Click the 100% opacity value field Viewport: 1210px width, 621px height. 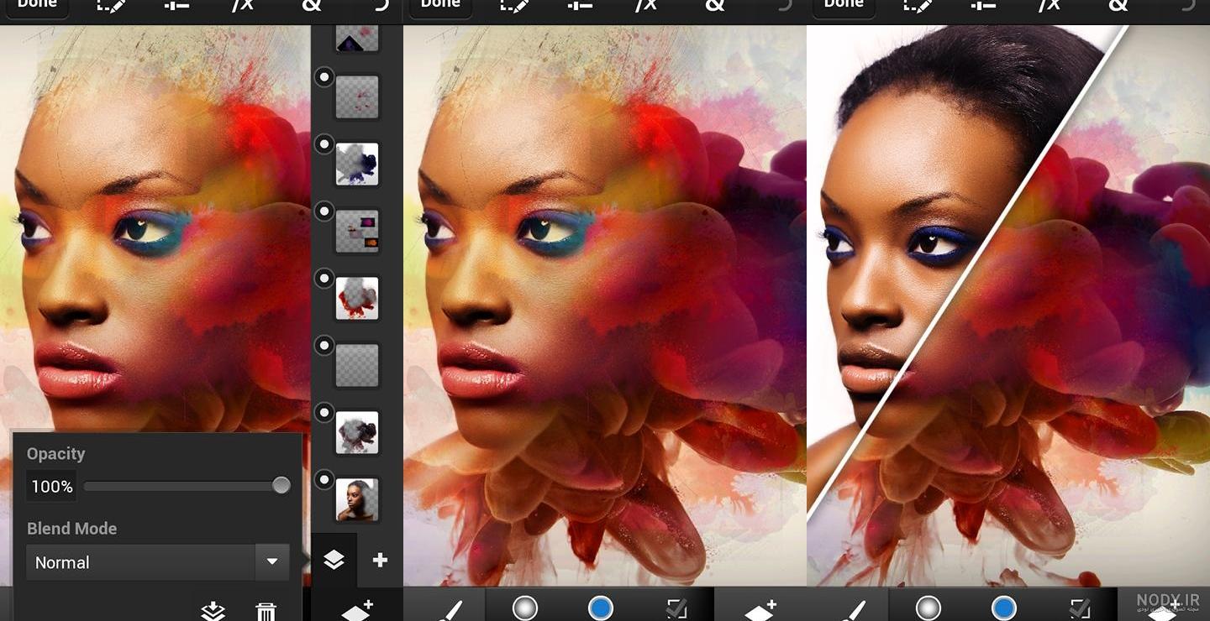[x=52, y=486]
